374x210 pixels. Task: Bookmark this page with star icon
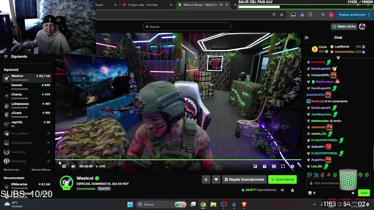pos(282,15)
